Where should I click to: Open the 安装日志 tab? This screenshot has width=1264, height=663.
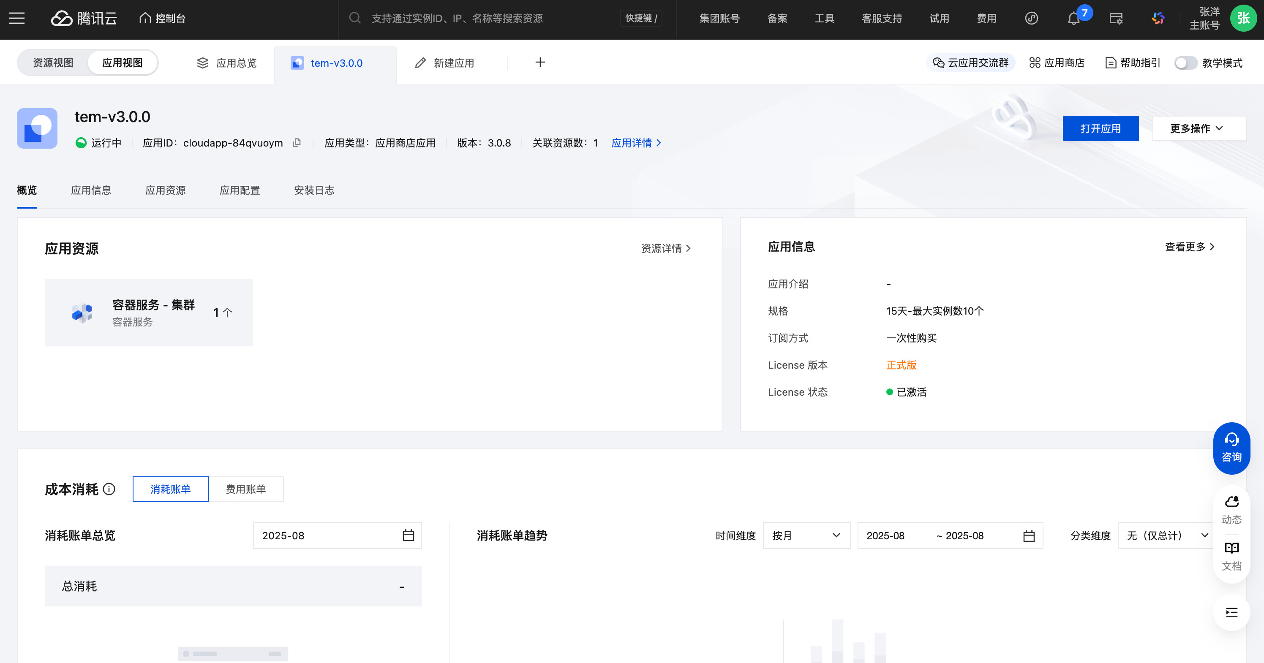click(313, 190)
